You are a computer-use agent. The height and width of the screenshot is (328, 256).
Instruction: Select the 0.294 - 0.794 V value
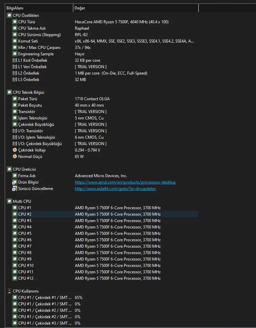pyautogui.click(x=87, y=150)
